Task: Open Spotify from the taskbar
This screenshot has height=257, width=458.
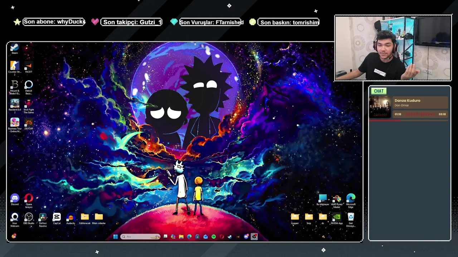Action: (214, 237)
